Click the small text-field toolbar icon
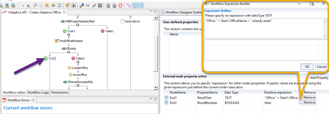The height and width of the screenshot is (114, 329). point(88,5)
